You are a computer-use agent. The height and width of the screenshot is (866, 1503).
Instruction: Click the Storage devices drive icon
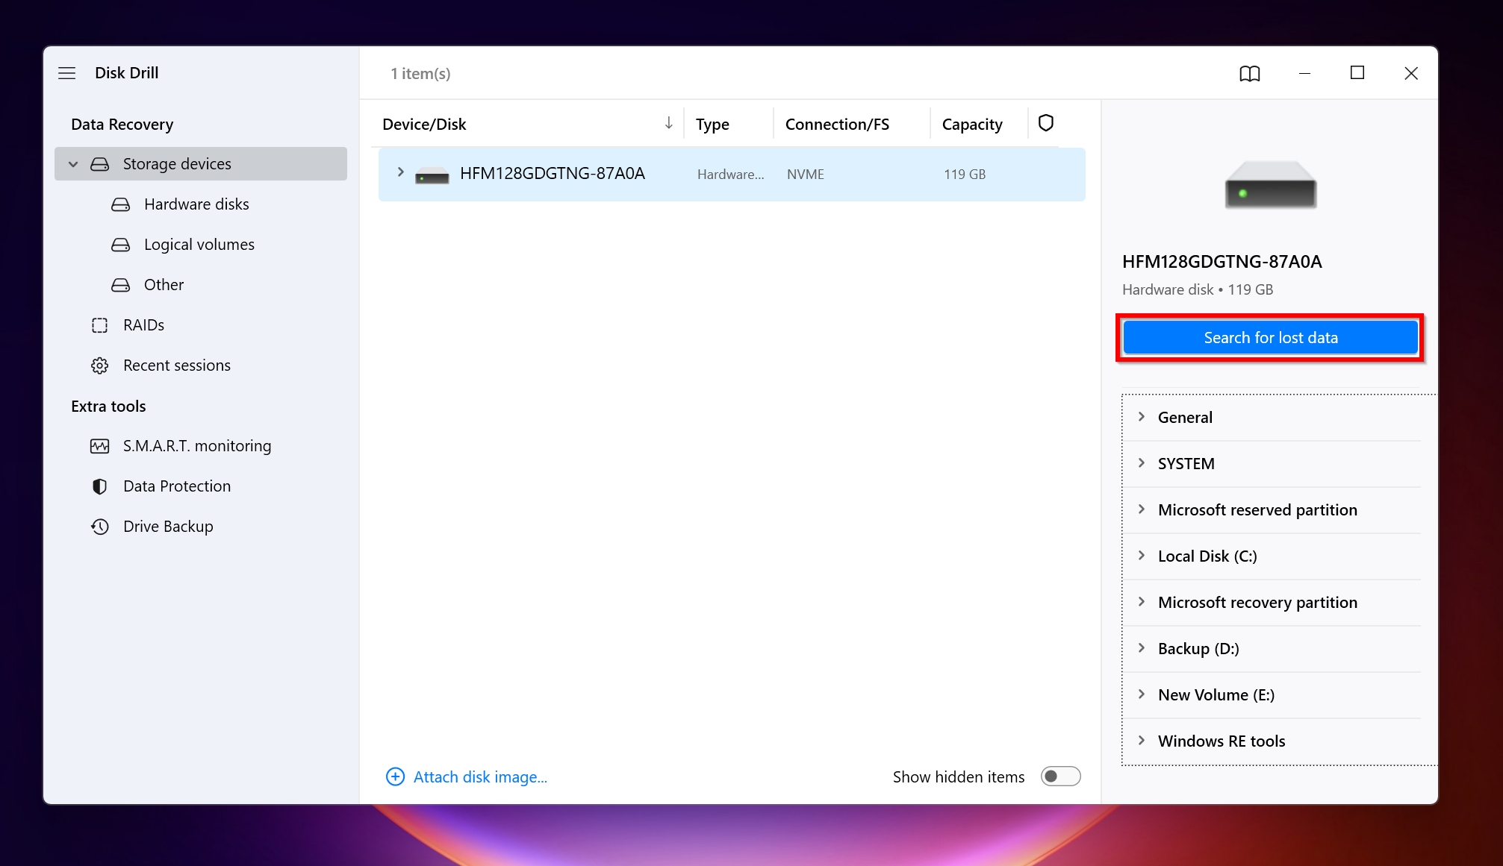pos(99,164)
